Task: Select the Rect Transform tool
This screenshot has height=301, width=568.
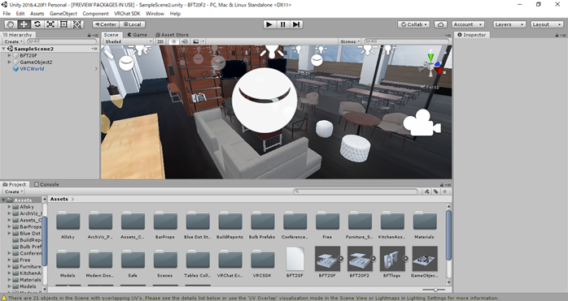Action: tap(63, 24)
